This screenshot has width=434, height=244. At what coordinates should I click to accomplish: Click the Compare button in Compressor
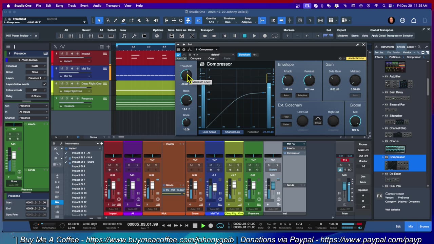(x=195, y=59)
